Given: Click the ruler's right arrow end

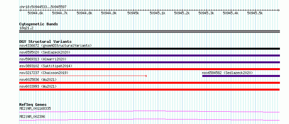Looking at the screenshot, I should coord(279,10).
